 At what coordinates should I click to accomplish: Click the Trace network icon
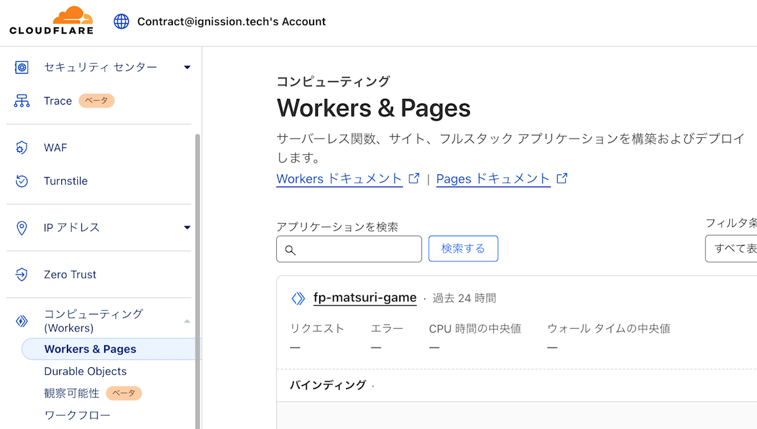point(22,101)
